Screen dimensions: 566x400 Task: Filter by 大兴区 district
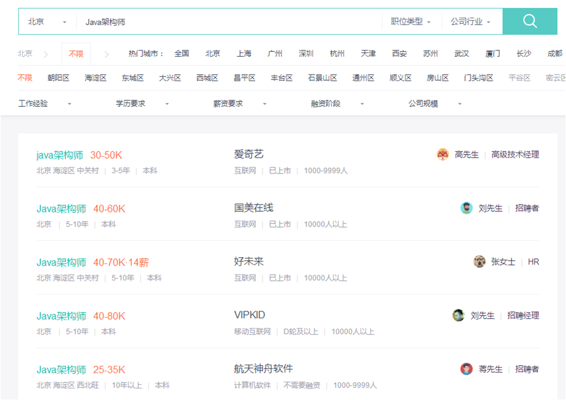pyautogui.click(x=169, y=78)
